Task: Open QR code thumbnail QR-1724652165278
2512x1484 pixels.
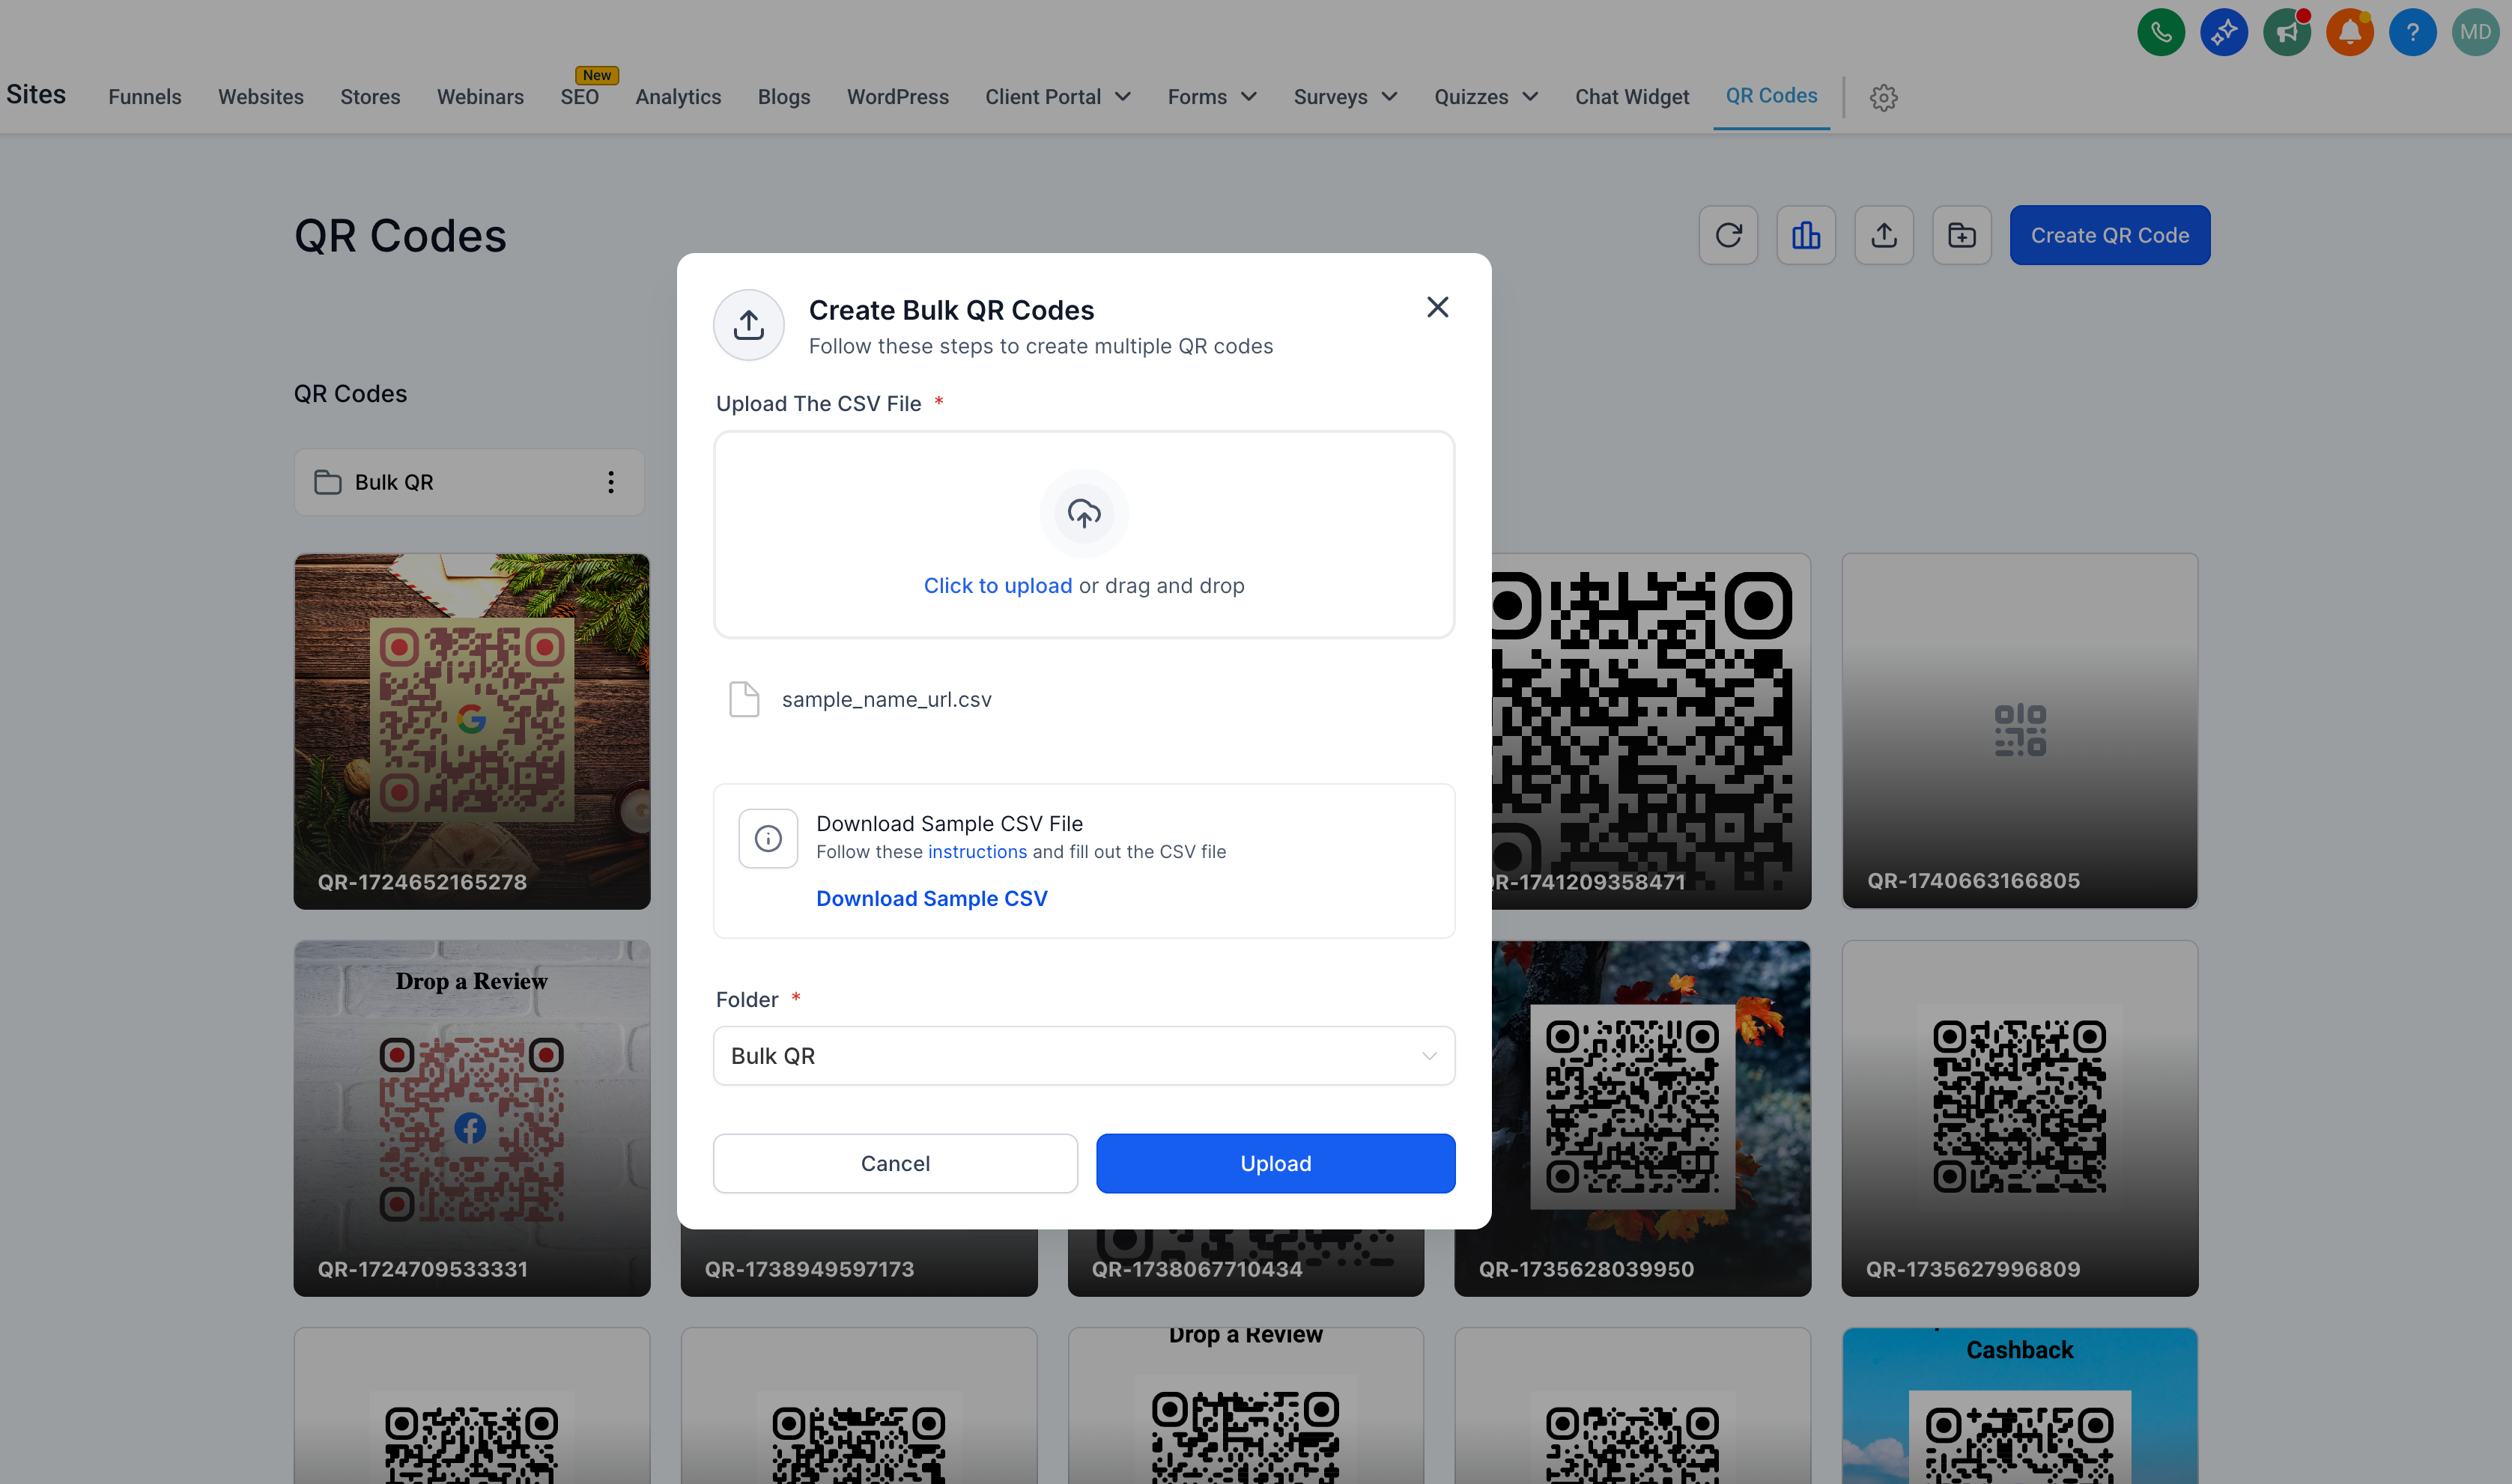Action: click(x=472, y=731)
